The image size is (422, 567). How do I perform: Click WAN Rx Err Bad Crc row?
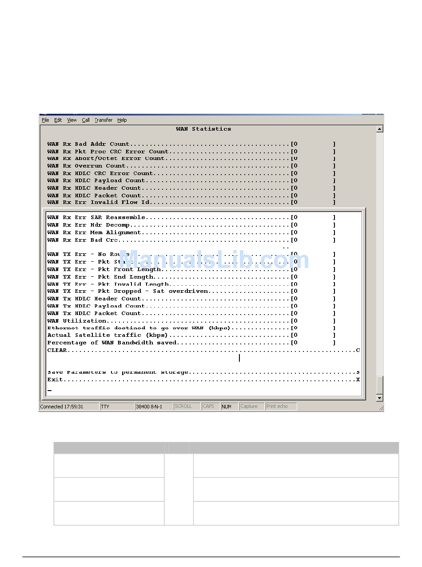(191, 240)
